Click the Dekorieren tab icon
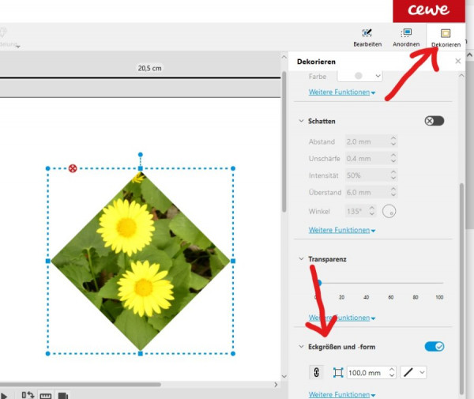Image resolution: width=474 pixels, height=399 pixels. 446,33
